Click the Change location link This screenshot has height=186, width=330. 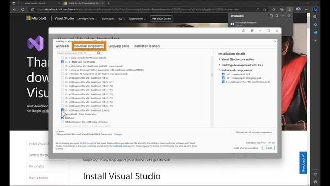point(118,134)
